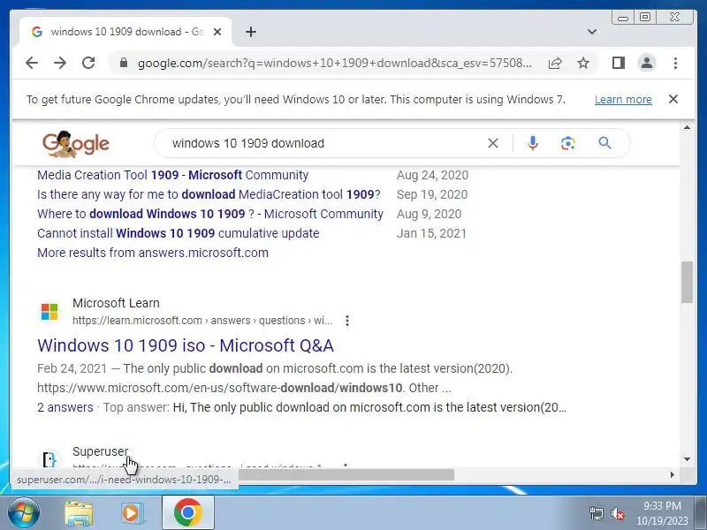The image size is (707, 530).
Task: Click the horizontal scrollbar thumb
Action: [346, 474]
